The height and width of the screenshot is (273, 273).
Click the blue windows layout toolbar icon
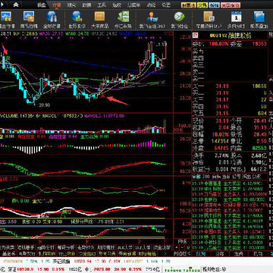pyautogui.click(x=259, y=17)
